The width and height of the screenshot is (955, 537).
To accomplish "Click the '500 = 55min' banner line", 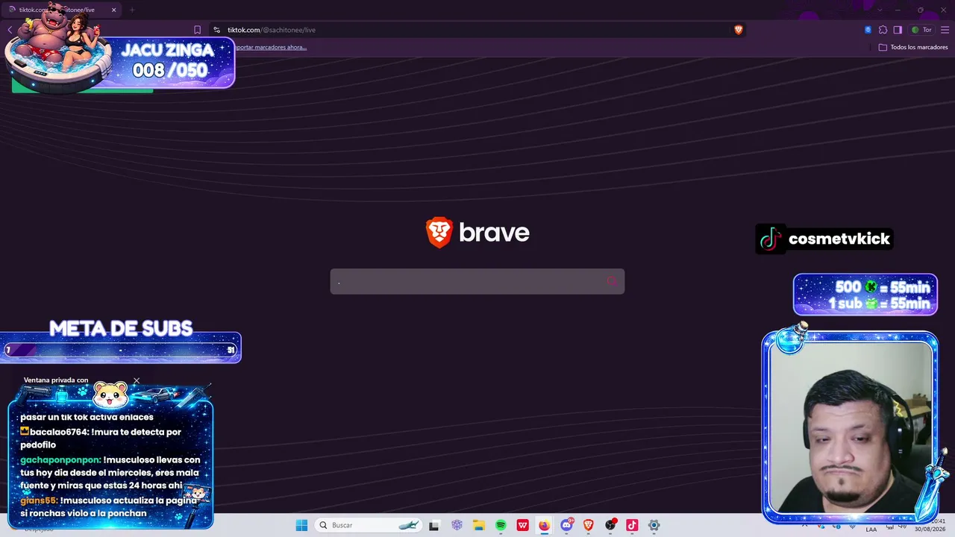I will coord(882,287).
